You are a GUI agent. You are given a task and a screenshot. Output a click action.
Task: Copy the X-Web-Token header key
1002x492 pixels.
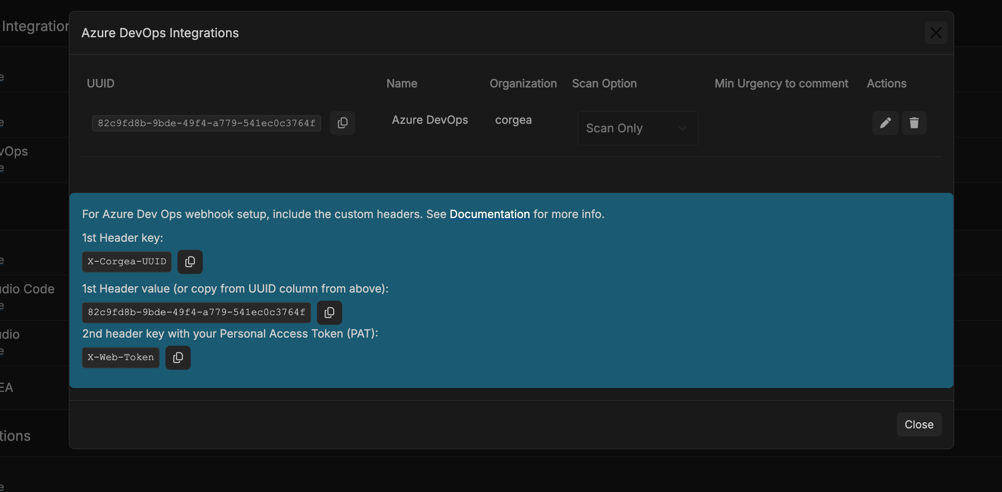178,357
